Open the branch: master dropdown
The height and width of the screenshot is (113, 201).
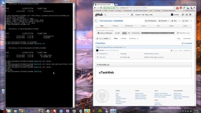pos(103,38)
